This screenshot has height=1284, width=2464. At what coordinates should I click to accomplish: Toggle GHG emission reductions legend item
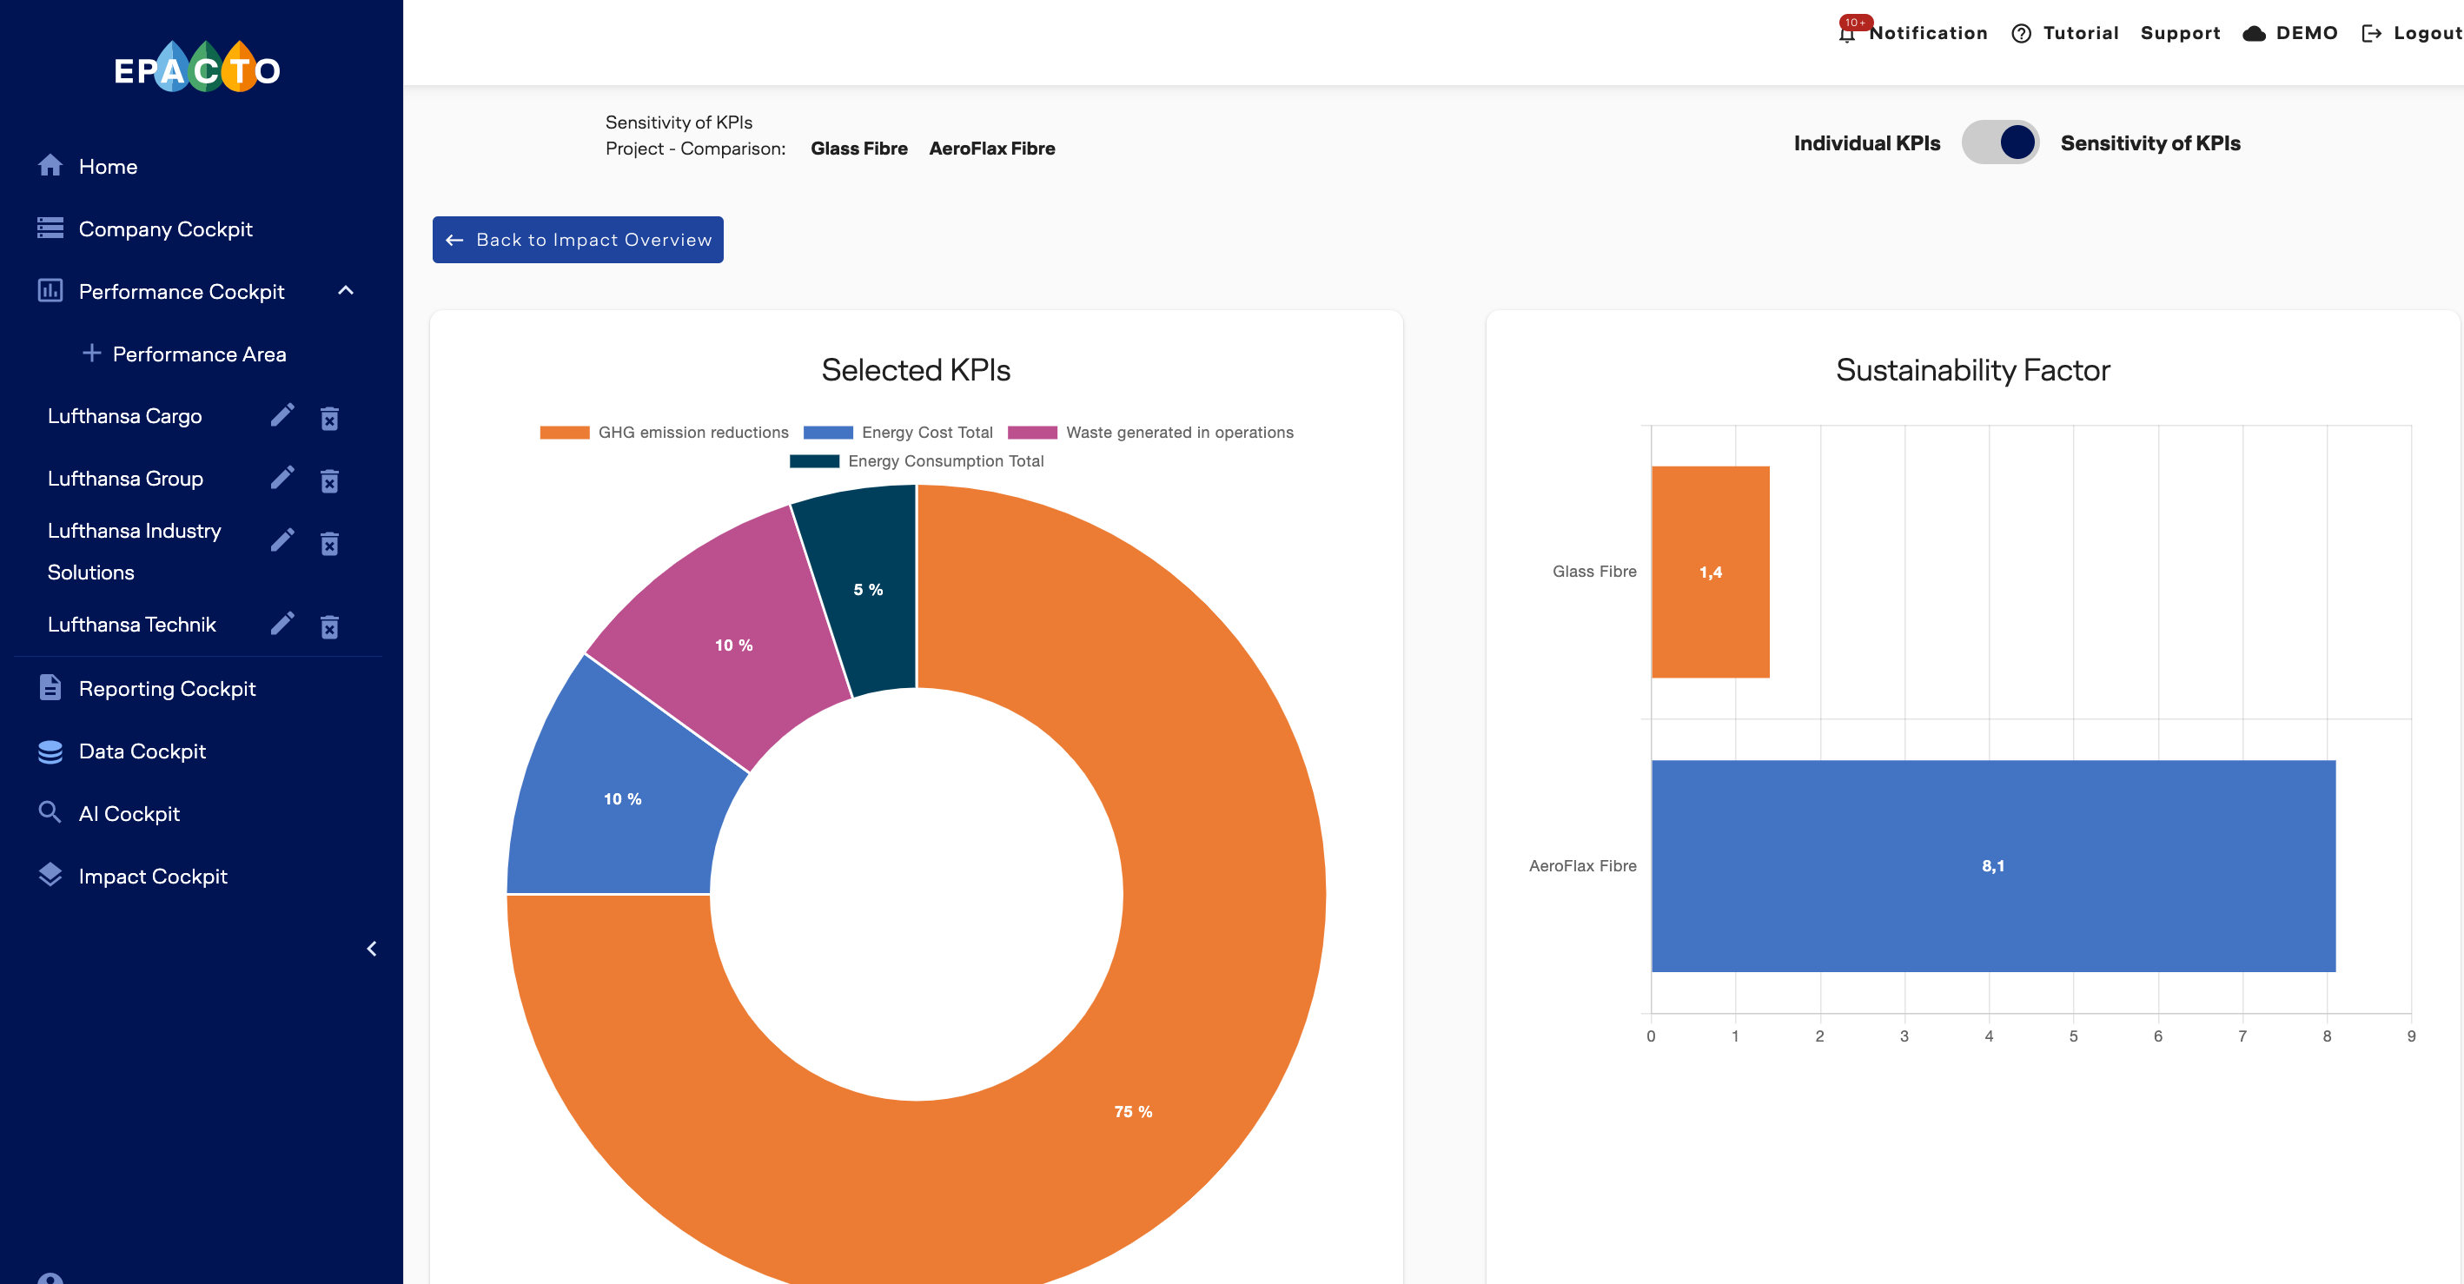pos(664,433)
